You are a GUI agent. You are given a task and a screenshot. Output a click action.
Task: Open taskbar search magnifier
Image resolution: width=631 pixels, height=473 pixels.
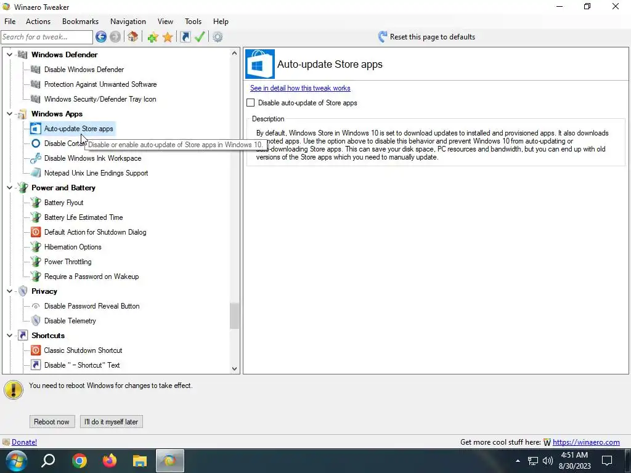point(48,461)
